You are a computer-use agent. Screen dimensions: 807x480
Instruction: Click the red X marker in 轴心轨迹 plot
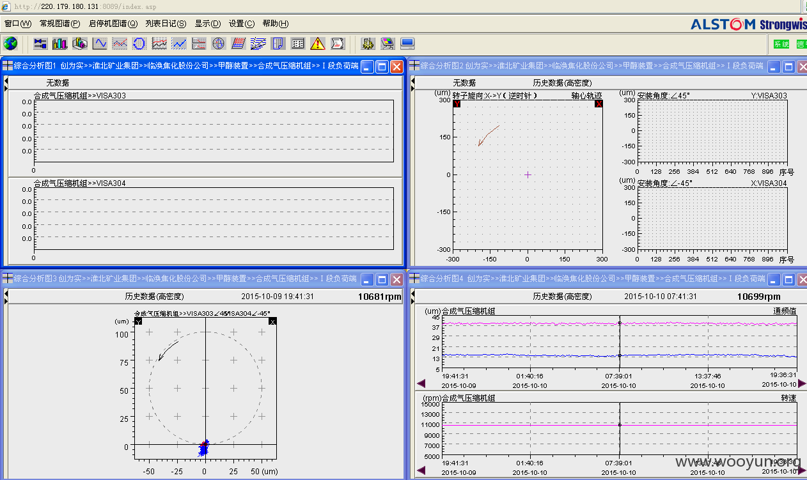(x=599, y=104)
